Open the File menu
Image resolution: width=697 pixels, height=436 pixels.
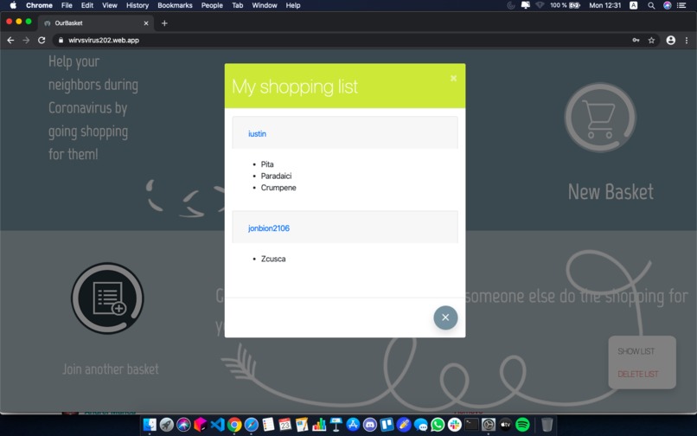67,5
